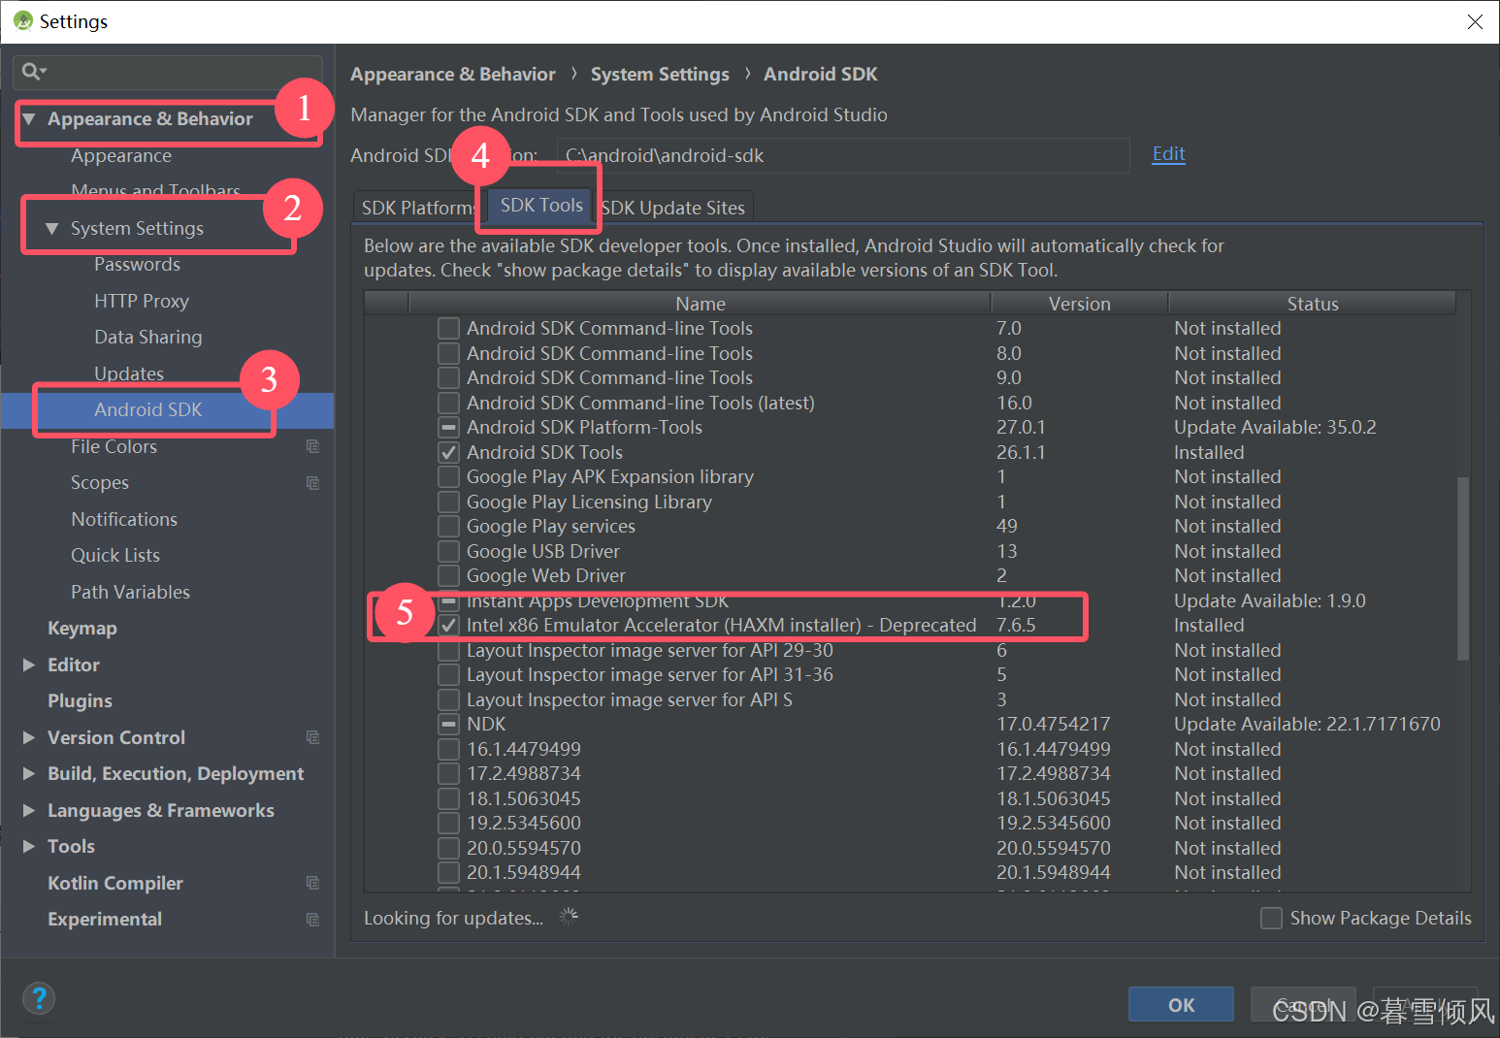Click project-level icon beside Experimental
This screenshot has height=1038, width=1500.
point(312,920)
